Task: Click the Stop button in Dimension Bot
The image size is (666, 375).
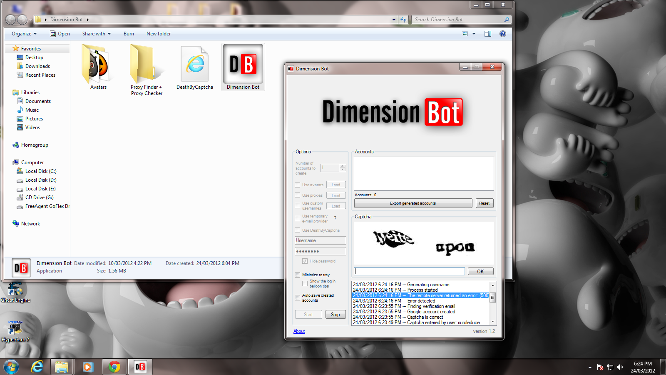Action: coord(335,315)
